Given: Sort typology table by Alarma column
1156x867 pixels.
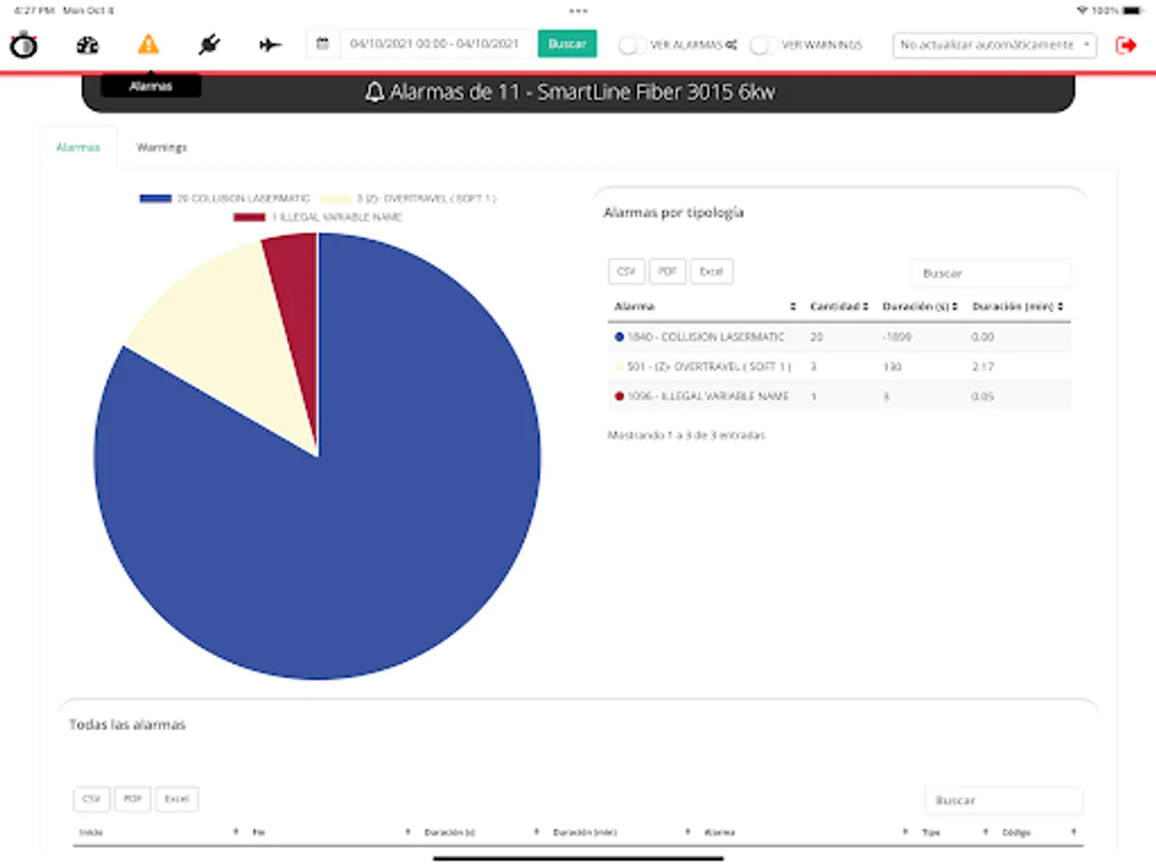Looking at the screenshot, I should (x=705, y=306).
